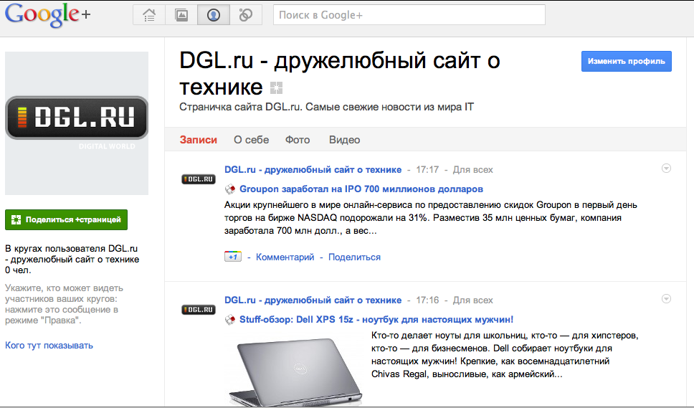
Task: Click the Google+ logo
Action: click(47, 15)
